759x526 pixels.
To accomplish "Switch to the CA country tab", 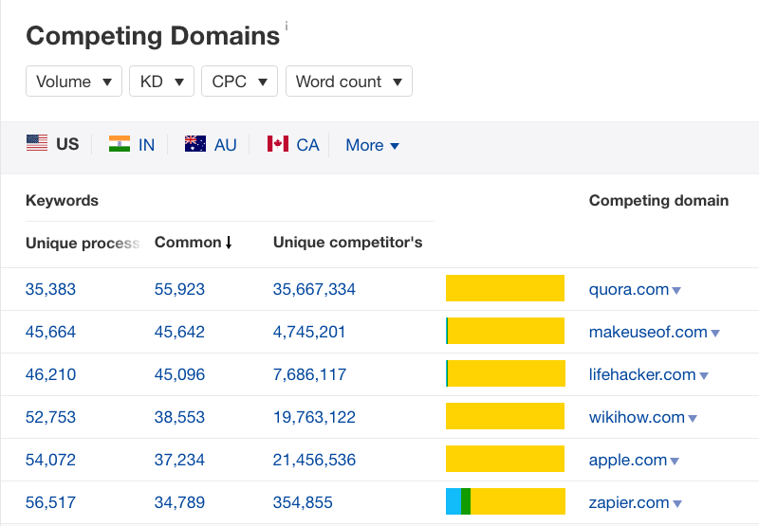I will pyautogui.click(x=293, y=145).
